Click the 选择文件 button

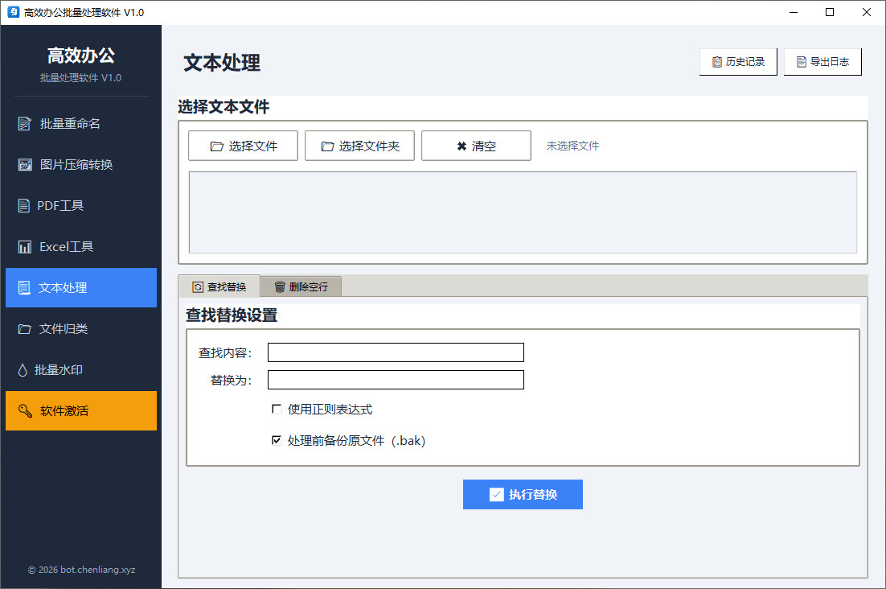pos(243,146)
